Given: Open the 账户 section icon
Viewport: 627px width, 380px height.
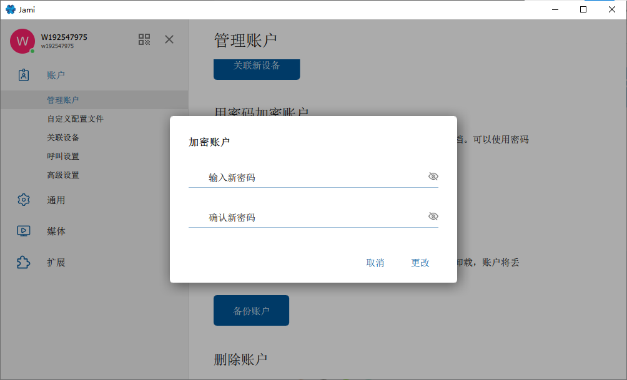Looking at the screenshot, I should click(24, 75).
